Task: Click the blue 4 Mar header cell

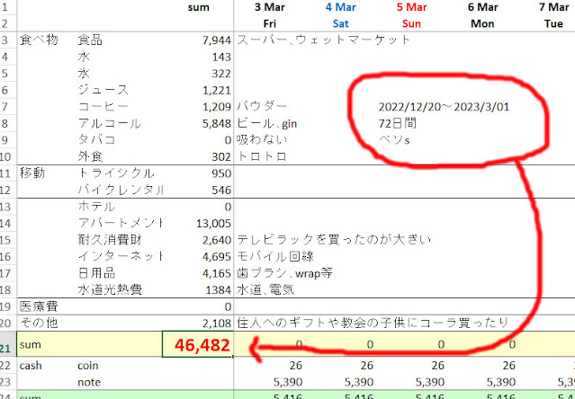Action: click(x=341, y=7)
